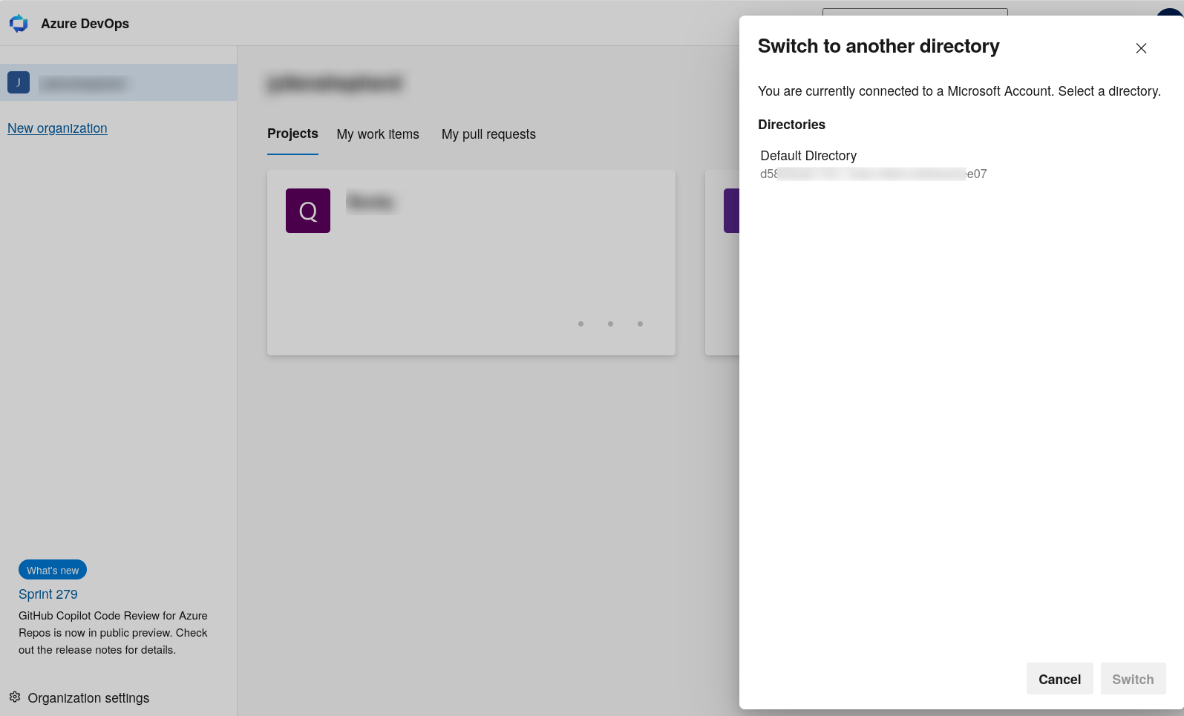1184x716 pixels.
Task: Click the directory ID ending in e07
Action: 874,174
